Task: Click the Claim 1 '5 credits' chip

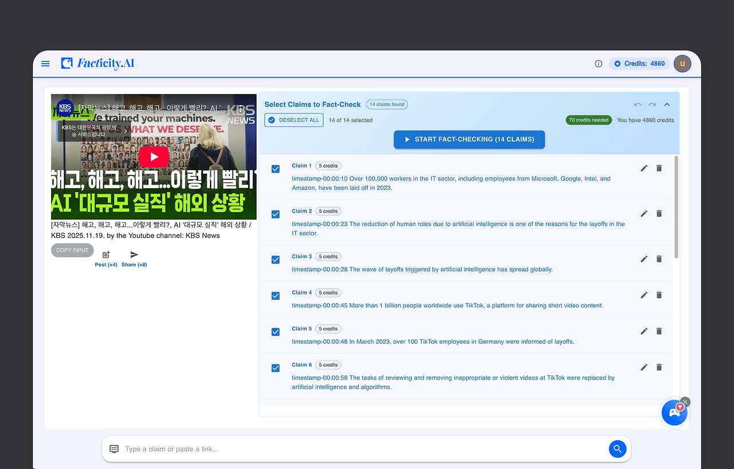Action: tap(329, 166)
